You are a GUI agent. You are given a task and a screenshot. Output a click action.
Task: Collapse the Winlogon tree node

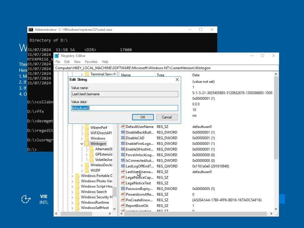click(82, 144)
